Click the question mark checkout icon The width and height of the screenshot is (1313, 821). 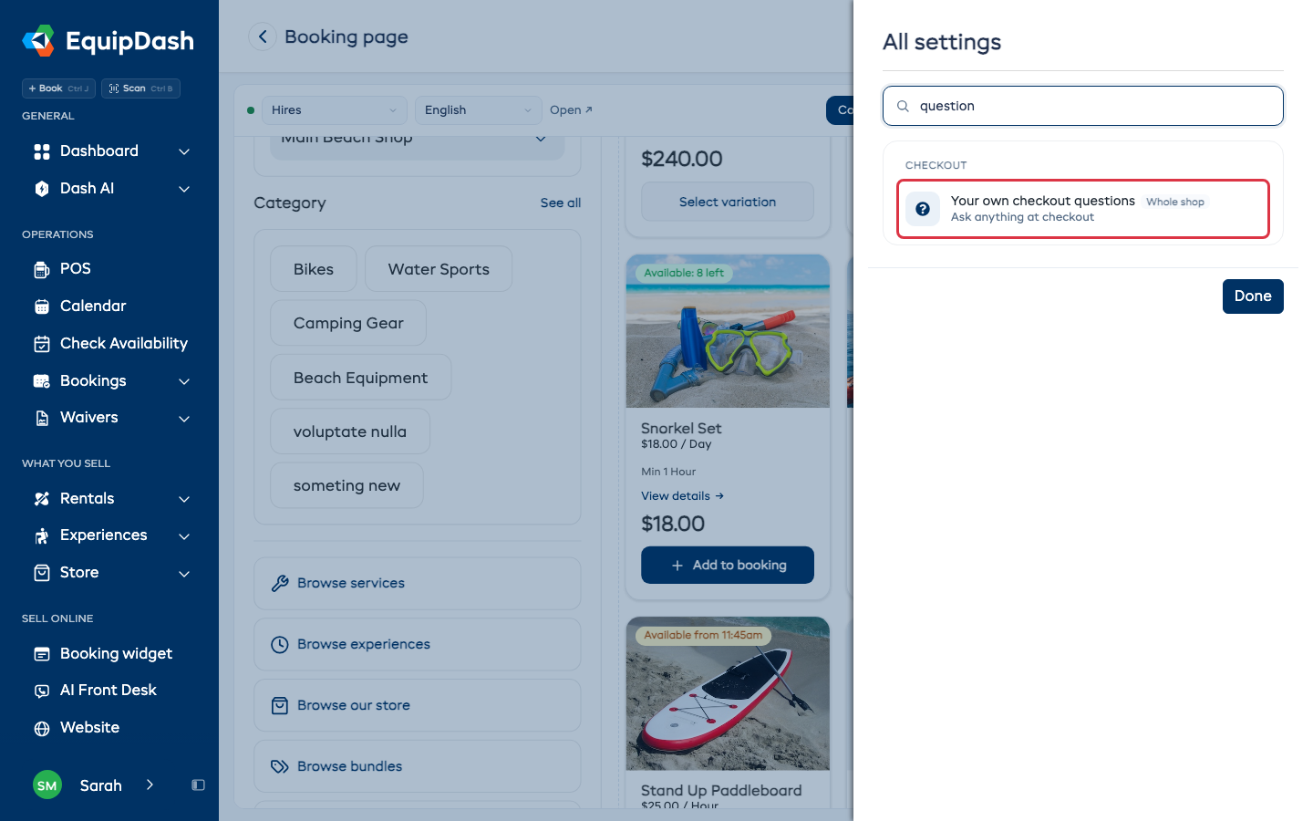923,209
